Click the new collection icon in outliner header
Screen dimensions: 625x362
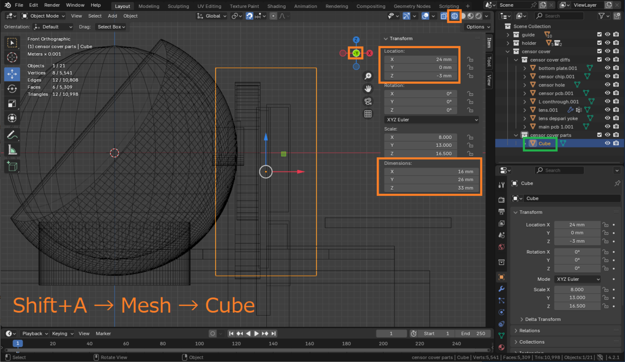tap(616, 16)
